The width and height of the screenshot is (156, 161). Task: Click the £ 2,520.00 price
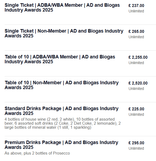[x=138, y=83]
